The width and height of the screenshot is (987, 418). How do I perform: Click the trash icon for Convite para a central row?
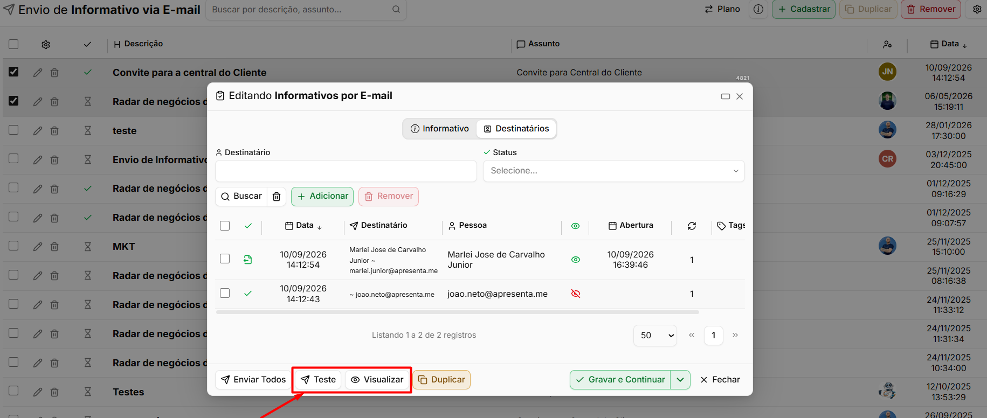pyautogui.click(x=54, y=73)
